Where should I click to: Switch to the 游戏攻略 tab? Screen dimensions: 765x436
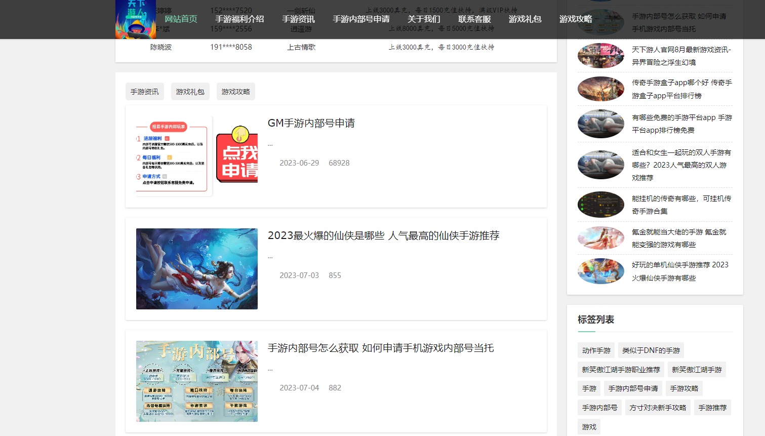(236, 92)
